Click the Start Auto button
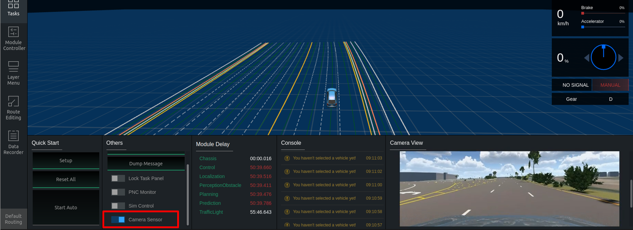This screenshot has height=230, width=633. [66, 207]
